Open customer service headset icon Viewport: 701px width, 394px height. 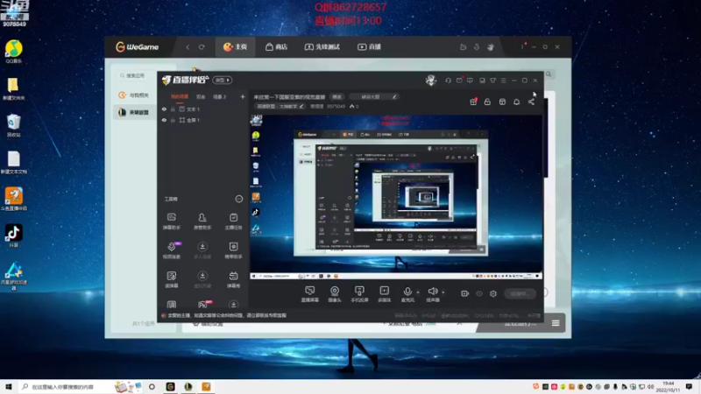click(x=448, y=81)
